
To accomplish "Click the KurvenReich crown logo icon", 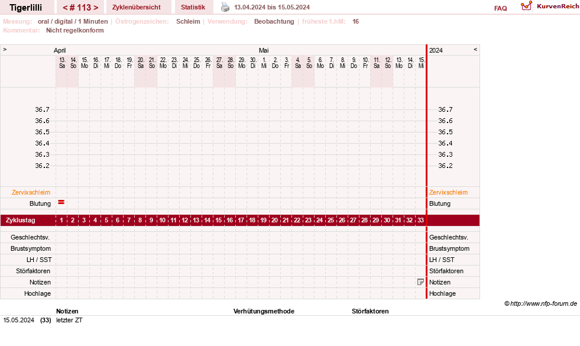I will coord(526,6).
